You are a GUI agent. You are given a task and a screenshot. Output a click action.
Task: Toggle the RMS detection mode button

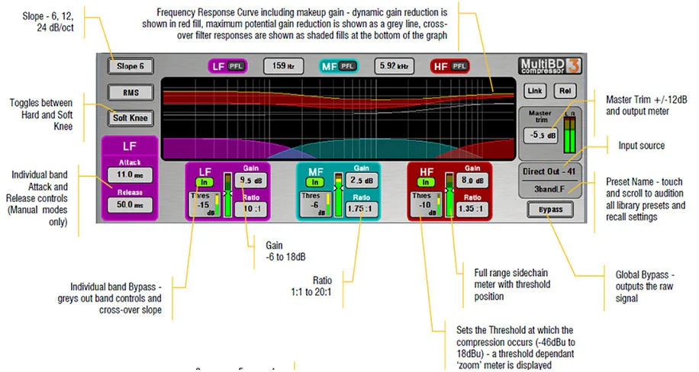click(130, 93)
